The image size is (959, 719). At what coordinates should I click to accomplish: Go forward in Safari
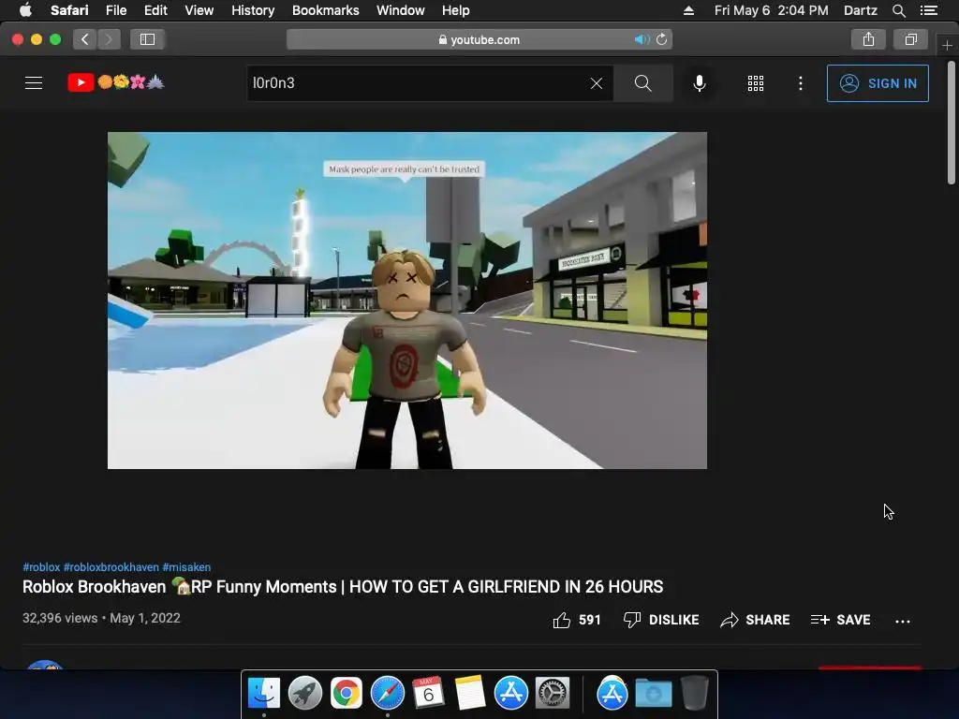point(109,39)
